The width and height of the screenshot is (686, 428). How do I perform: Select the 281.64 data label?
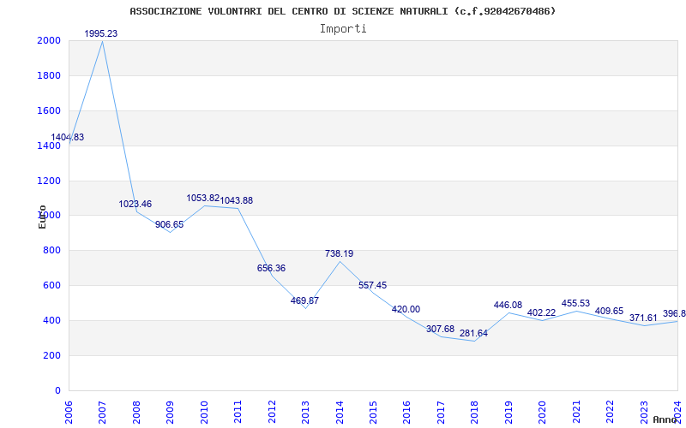(x=474, y=333)
